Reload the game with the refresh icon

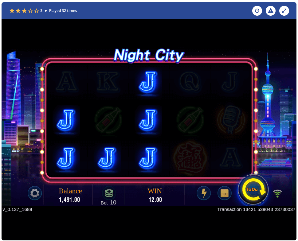click(257, 11)
